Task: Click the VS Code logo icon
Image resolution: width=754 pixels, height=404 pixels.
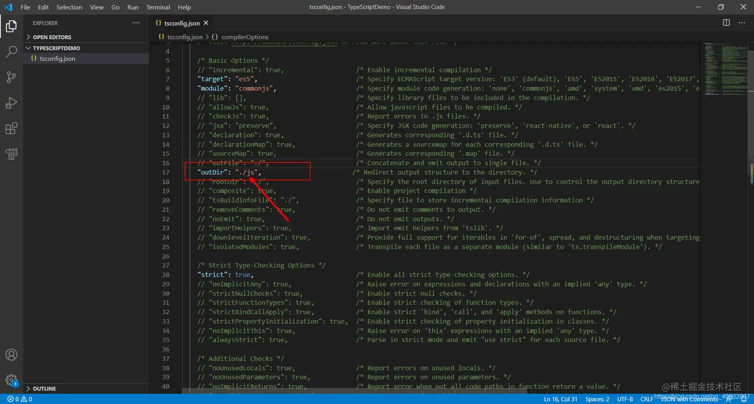Action: pyautogui.click(x=8, y=7)
